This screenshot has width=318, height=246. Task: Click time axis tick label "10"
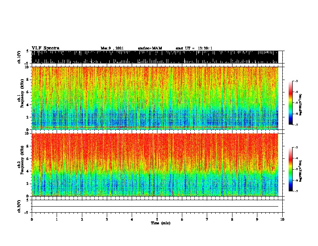coord(282,219)
